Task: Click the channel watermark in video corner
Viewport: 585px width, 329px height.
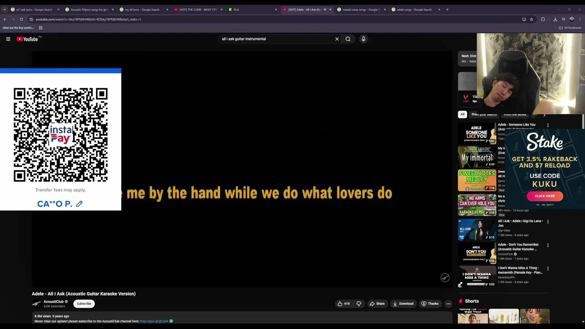Action: [x=445, y=278]
